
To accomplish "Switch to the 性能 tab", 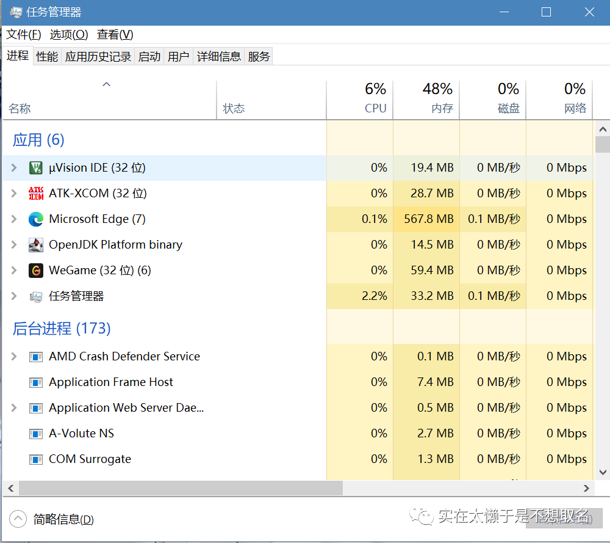I will click(x=47, y=57).
